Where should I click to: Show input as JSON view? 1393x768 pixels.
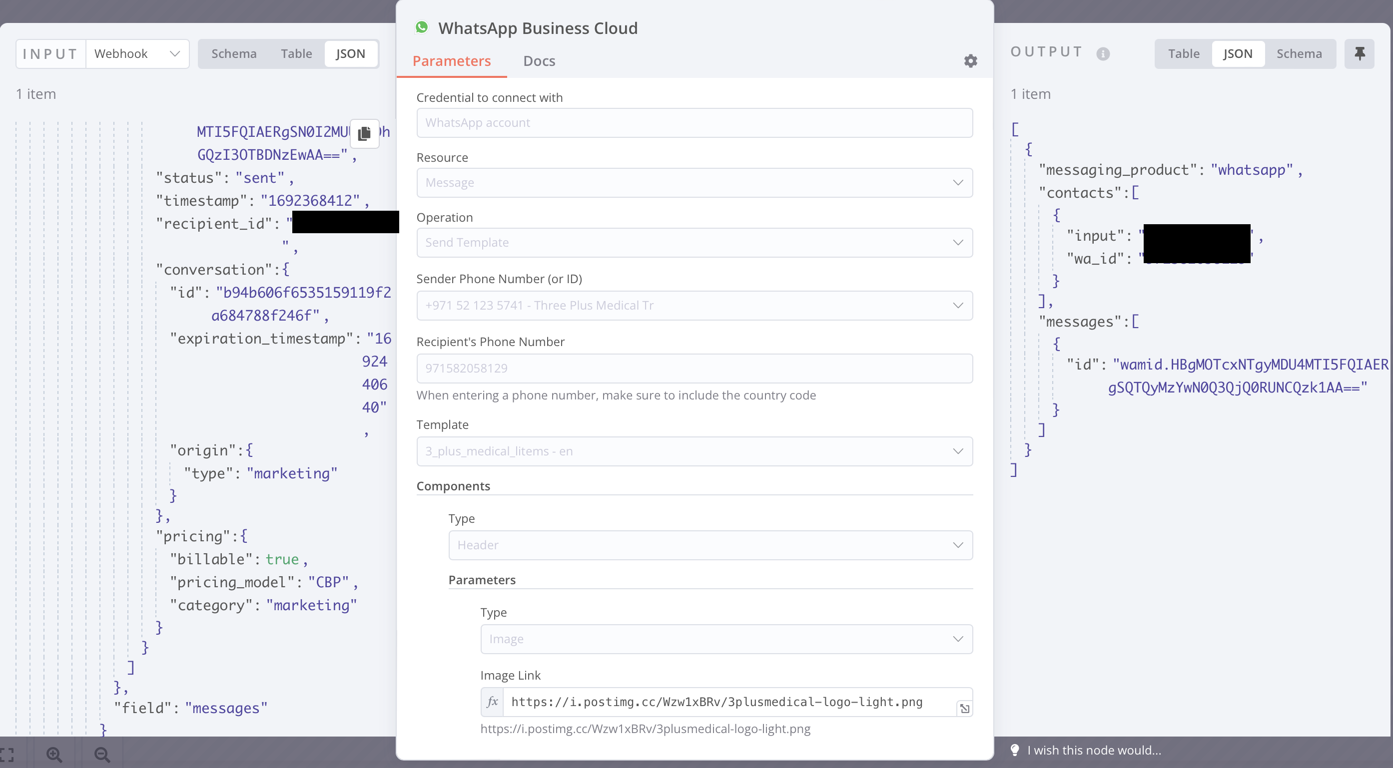(x=350, y=53)
